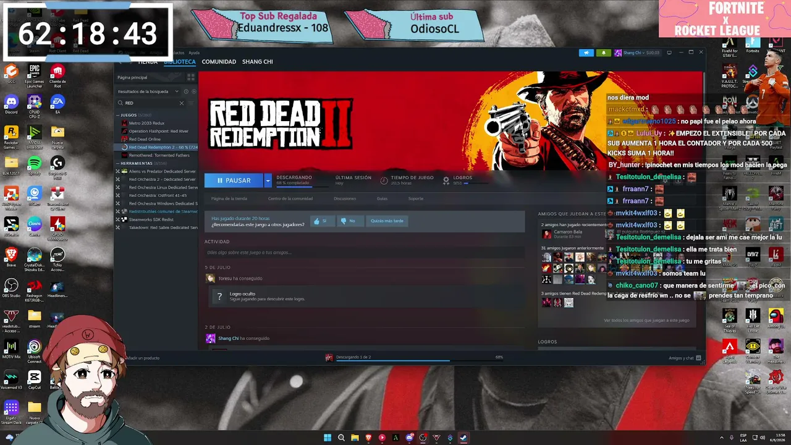Open Windows Start menu
The width and height of the screenshot is (791, 445).
pyautogui.click(x=328, y=438)
